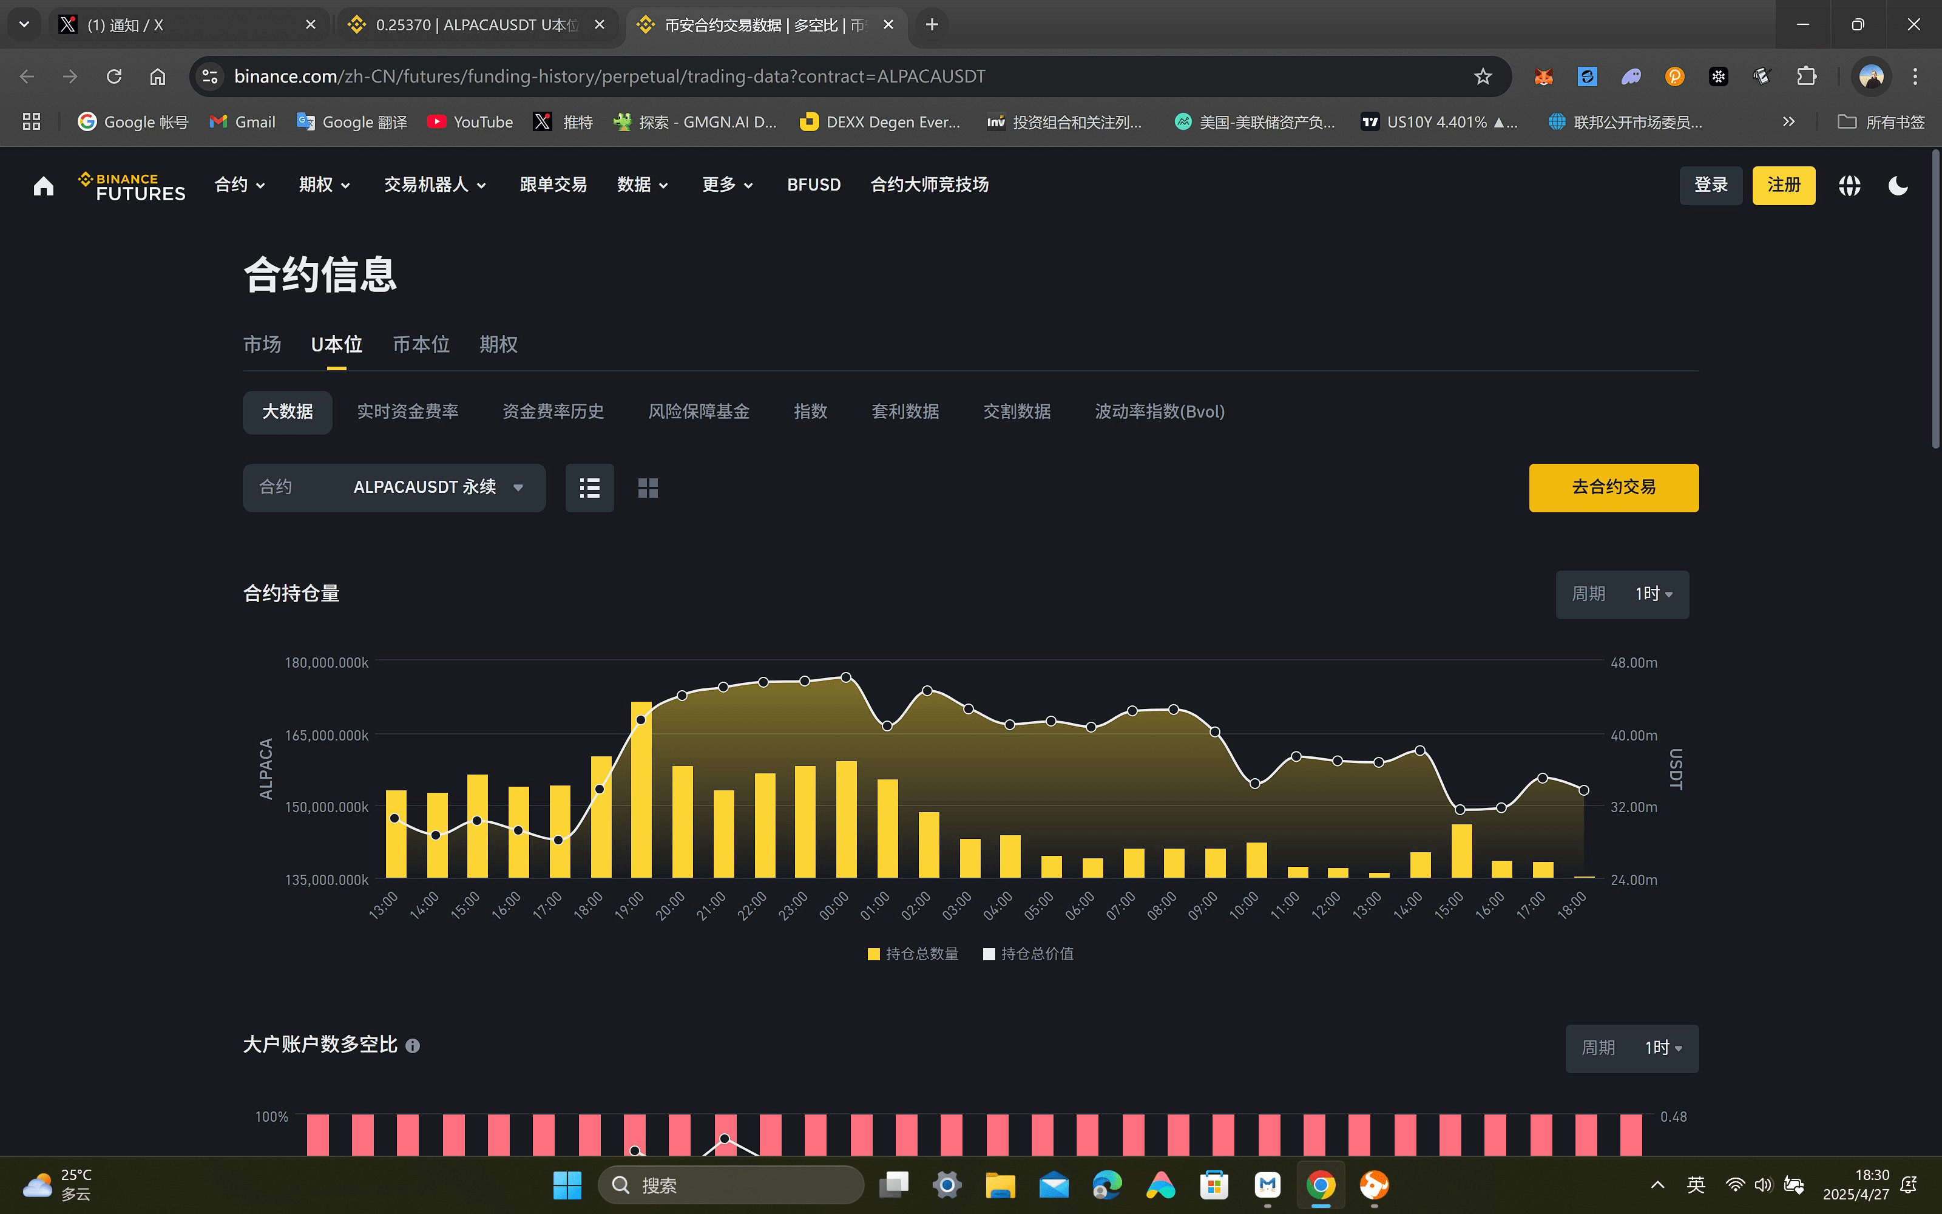Expand the 数据 navigation menu
1942x1214 pixels.
click(642, 185)
